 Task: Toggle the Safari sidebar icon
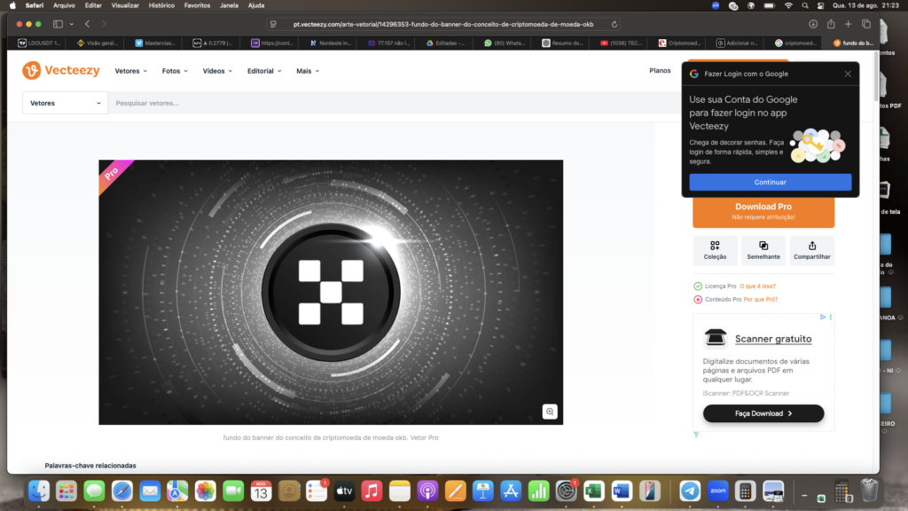(58, 24)
